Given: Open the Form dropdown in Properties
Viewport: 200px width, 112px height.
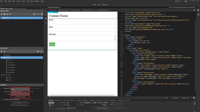Looking at the screenshot, I should point(20,94).
